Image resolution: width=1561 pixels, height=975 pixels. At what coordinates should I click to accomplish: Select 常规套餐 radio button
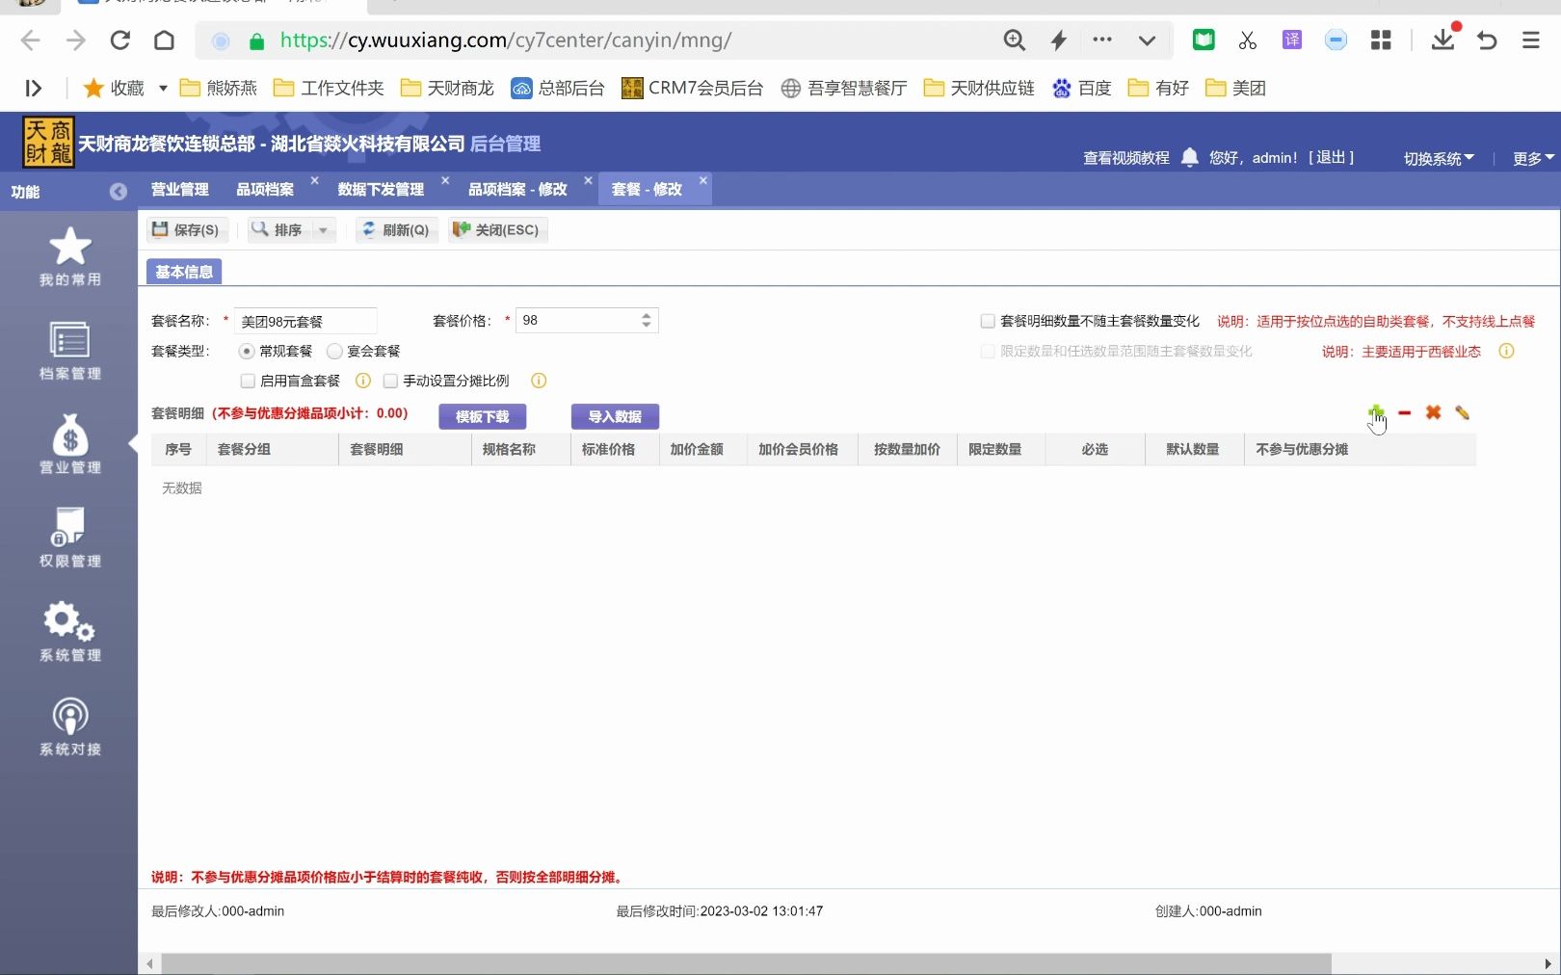(247, 352)
